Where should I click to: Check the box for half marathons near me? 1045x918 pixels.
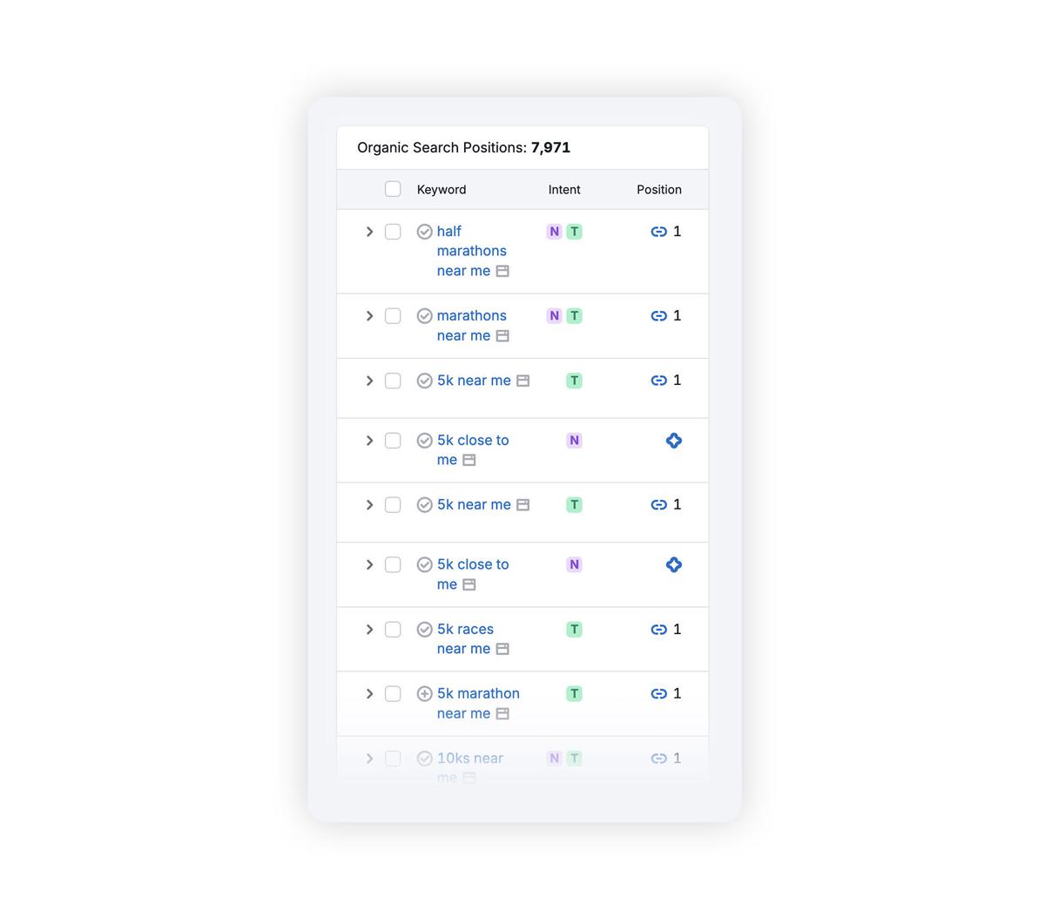tap(393, 232)
